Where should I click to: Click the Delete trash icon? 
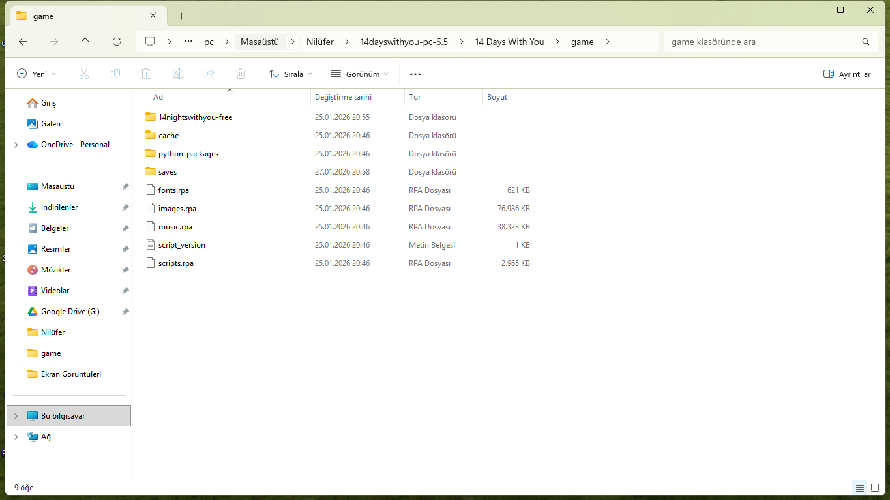point(241,74)
